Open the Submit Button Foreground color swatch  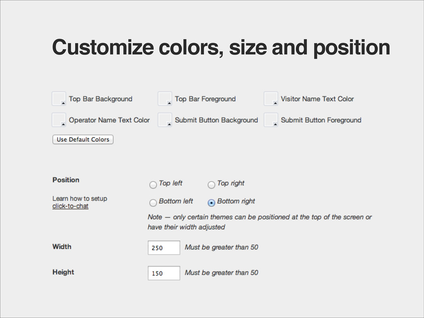point(271,120)
